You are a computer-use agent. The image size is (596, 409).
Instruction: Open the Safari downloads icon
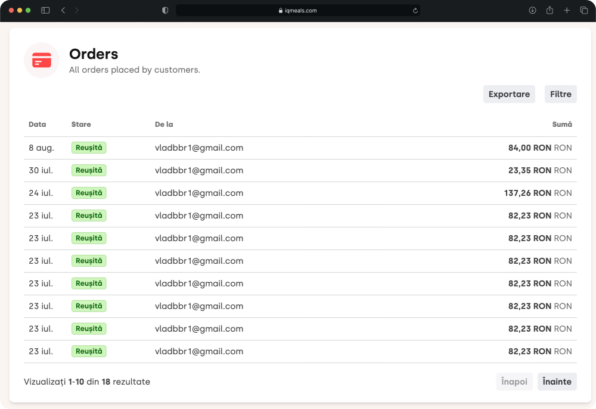[x=532, y=11]
